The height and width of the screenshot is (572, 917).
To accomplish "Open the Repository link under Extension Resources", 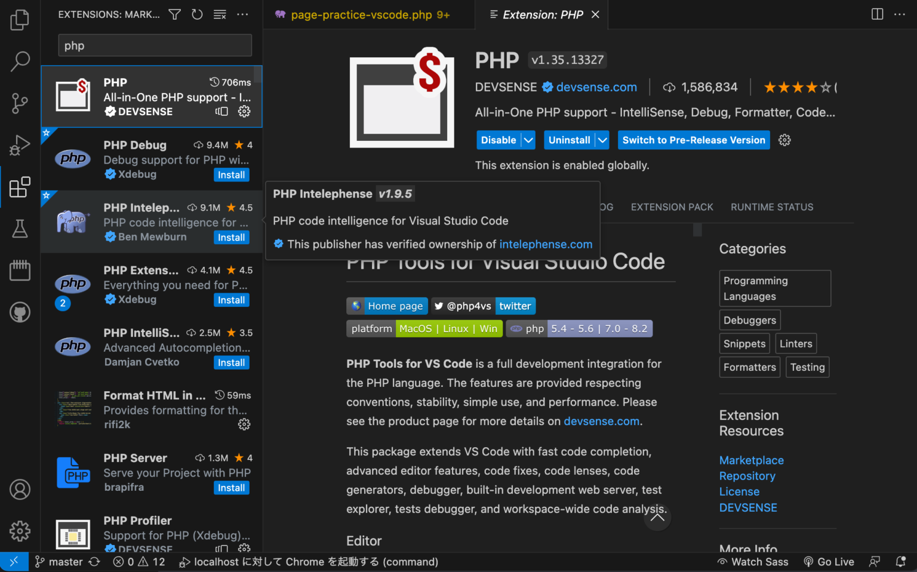I will 747,476.
